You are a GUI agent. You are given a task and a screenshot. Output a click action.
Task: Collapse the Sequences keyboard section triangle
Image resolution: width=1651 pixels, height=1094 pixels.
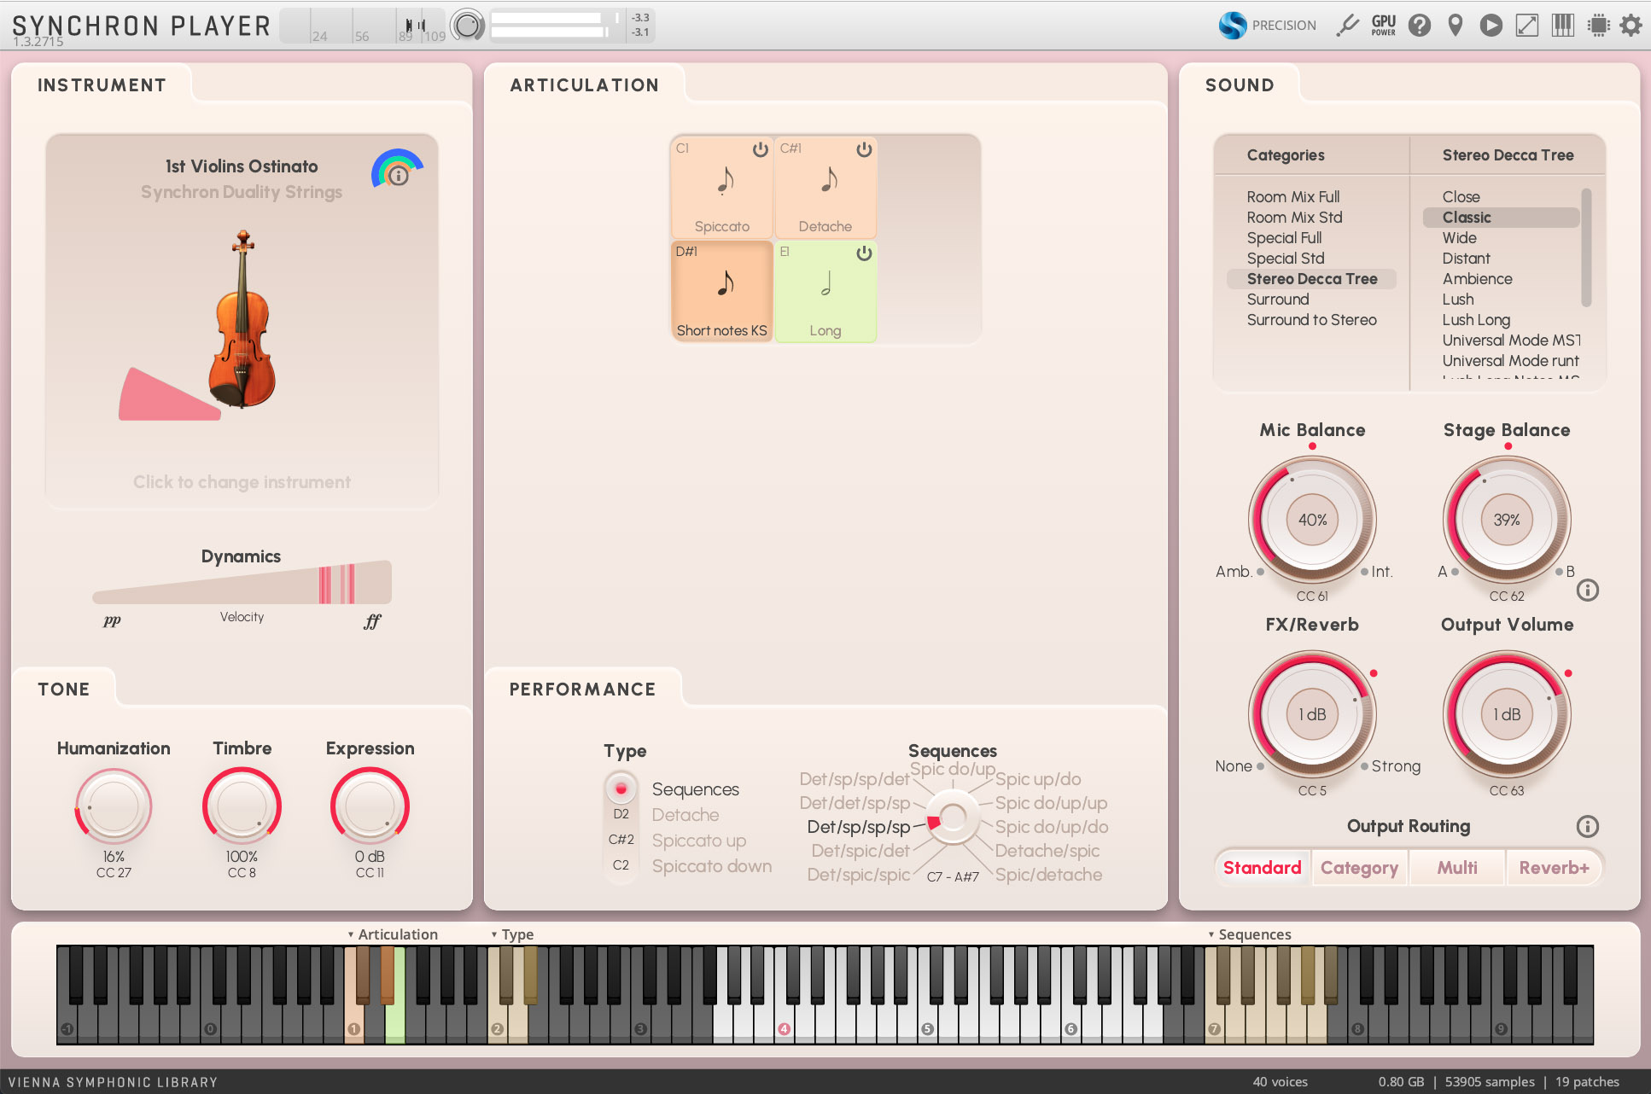tap(1211, 935)
